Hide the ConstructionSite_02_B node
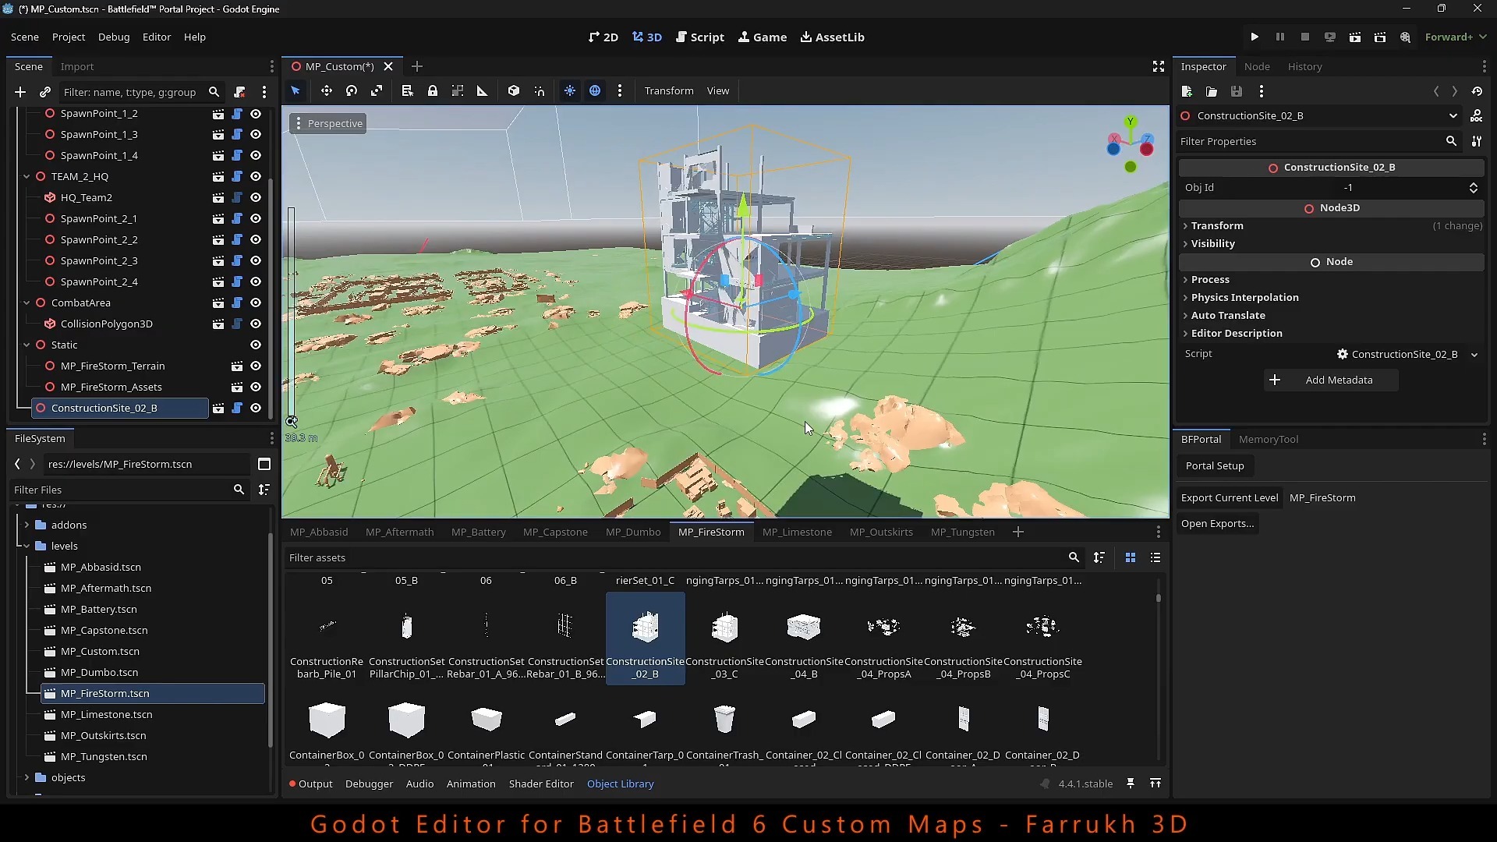 tap(256, 408)
